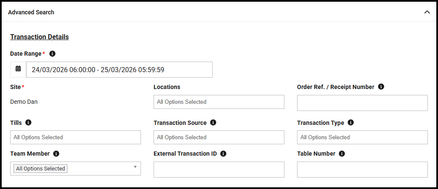The width and height of the screenshot is (438, 189).
Task: Focus the External Transaction ID field
Action: pyautogui.click(x=219, y=169)
